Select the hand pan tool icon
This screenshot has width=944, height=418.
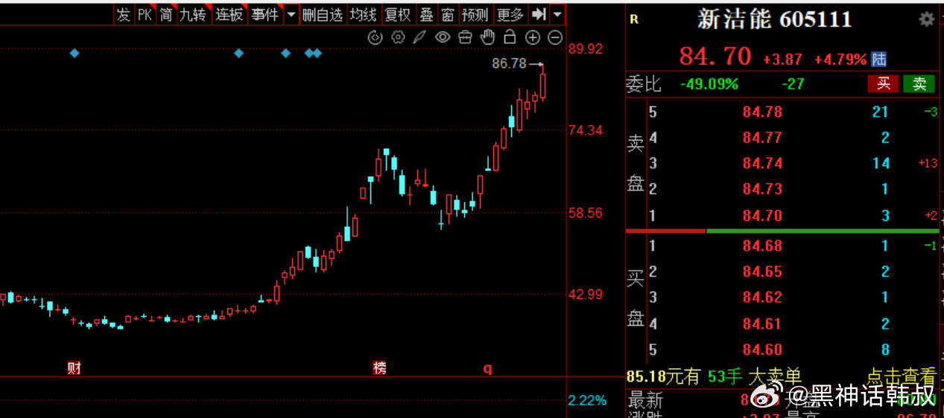487,37
